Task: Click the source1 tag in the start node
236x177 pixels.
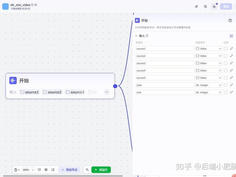Action: point(30,92)
